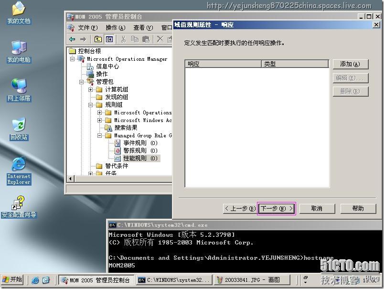Select 规则组 folder in tree

coord(114,105)
